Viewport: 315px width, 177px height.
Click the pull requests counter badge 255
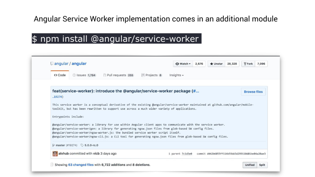pyautogui.click(x=130, y=75)
